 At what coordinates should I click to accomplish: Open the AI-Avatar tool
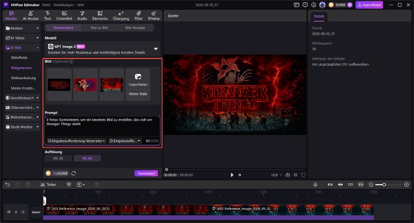(31, 16)
